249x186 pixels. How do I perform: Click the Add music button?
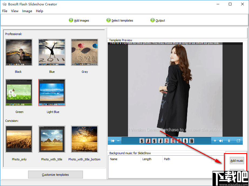tap(237, 160)
